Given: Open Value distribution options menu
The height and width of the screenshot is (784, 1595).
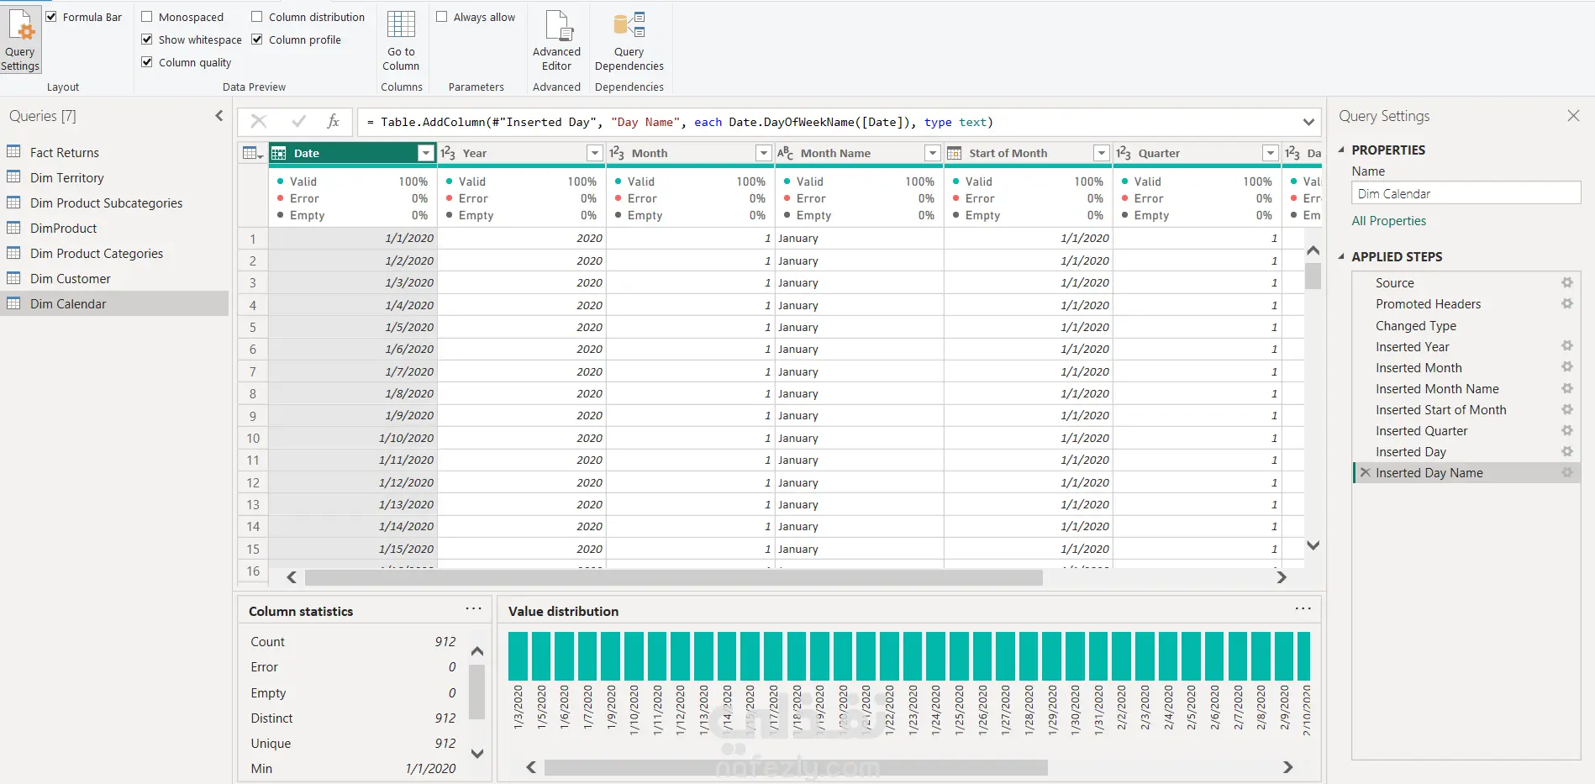Looking at the screenshot, I should pos(1303,609).
